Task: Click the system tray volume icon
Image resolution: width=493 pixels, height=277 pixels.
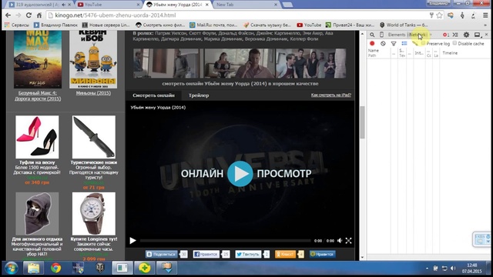Action: (x=453, y=269)
